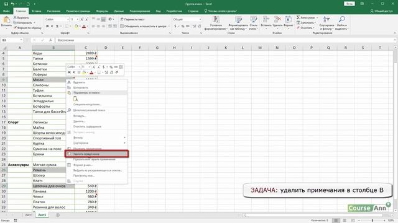Choose Format Cells (Формат ячеек) in context menu
This screenshot has width=398, height=223.
point(96,165)
